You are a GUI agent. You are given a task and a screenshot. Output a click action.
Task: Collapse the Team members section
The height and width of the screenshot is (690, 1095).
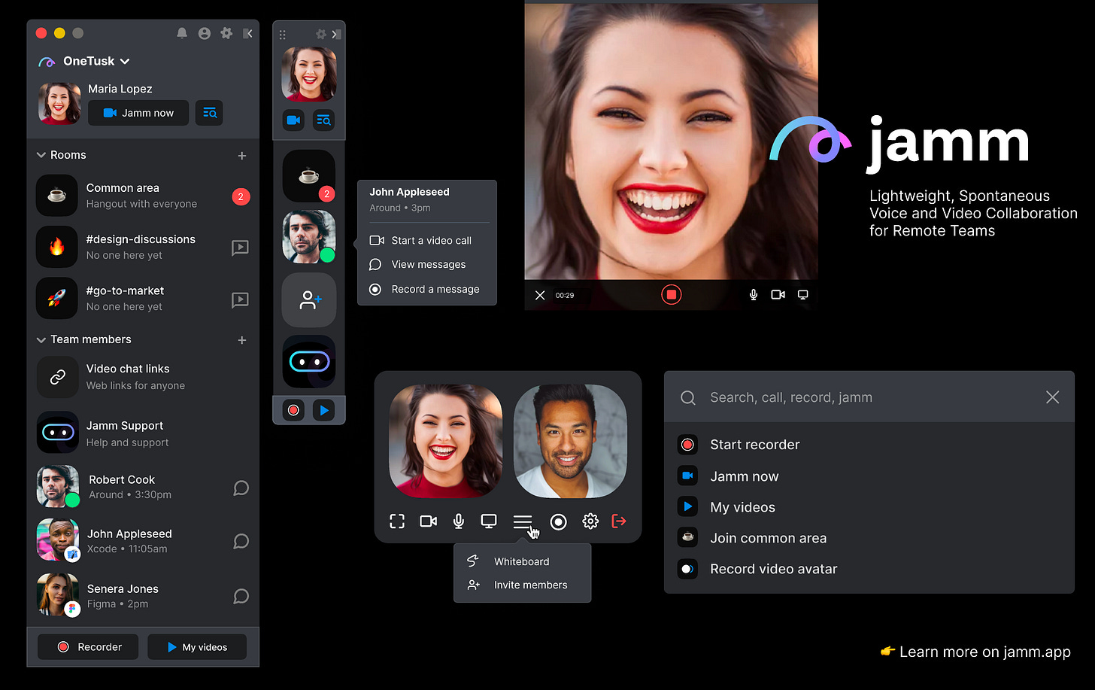(x=41, y=340)
